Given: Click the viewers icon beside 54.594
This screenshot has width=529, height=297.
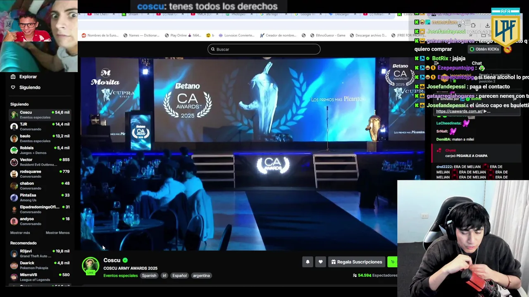Looking at the screenshot, I should tap(355, 276).
